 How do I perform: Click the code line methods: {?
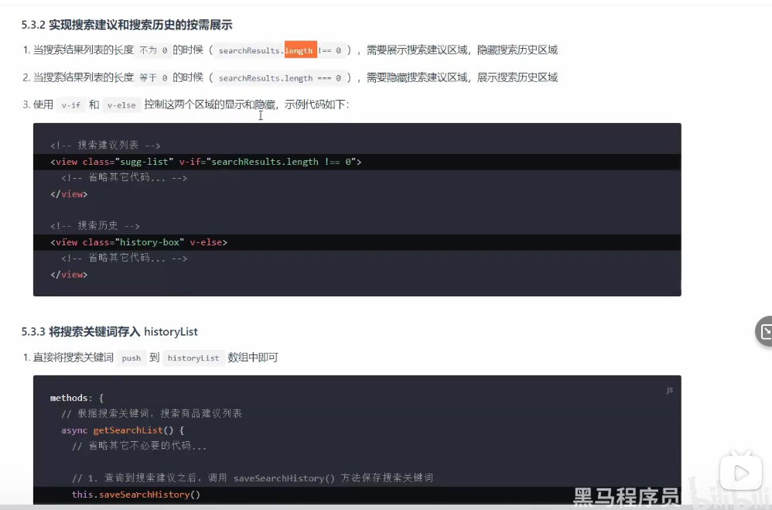click(x=77, y=398)
